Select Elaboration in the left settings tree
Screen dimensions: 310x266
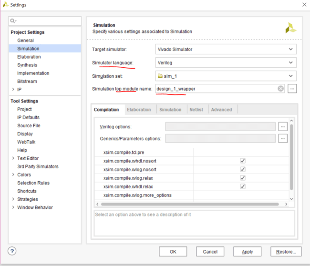pos(29,57)
